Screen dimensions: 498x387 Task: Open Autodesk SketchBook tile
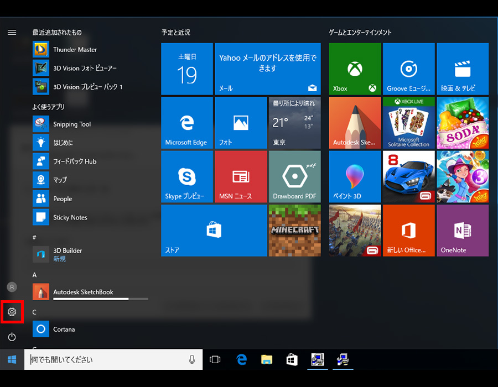click(x=355, y=123)
